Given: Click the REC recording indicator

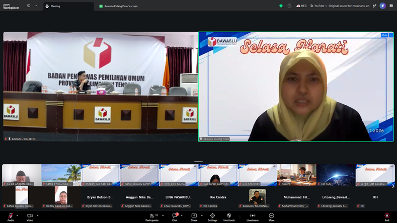Looking at the screenshot, I should tap(301, 6).
